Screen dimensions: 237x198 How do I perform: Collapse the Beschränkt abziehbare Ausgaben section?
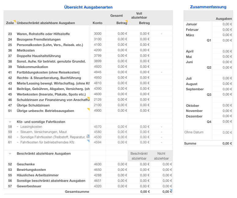(10, 154)
